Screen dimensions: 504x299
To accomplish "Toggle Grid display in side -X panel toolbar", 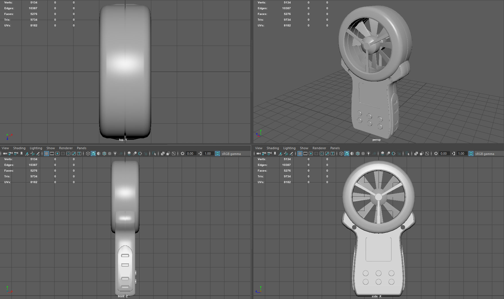I will tap(300, 154).
